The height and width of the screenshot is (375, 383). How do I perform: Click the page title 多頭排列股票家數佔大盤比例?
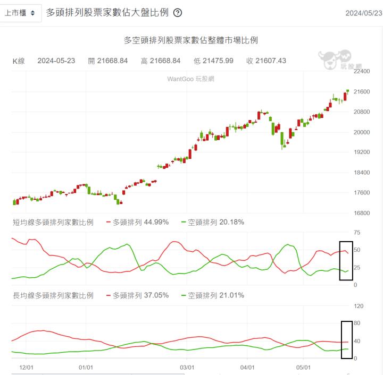pyautogui.click(x=107, y=12)
